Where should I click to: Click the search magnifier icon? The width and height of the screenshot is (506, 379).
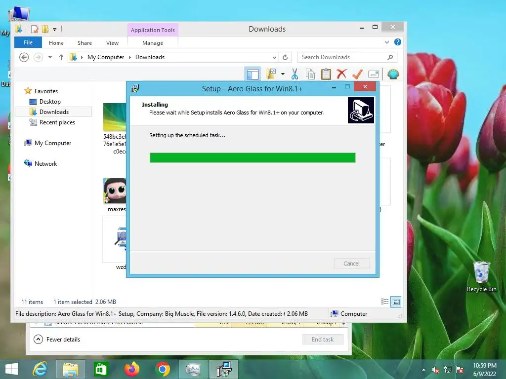(x=390, y=57)
